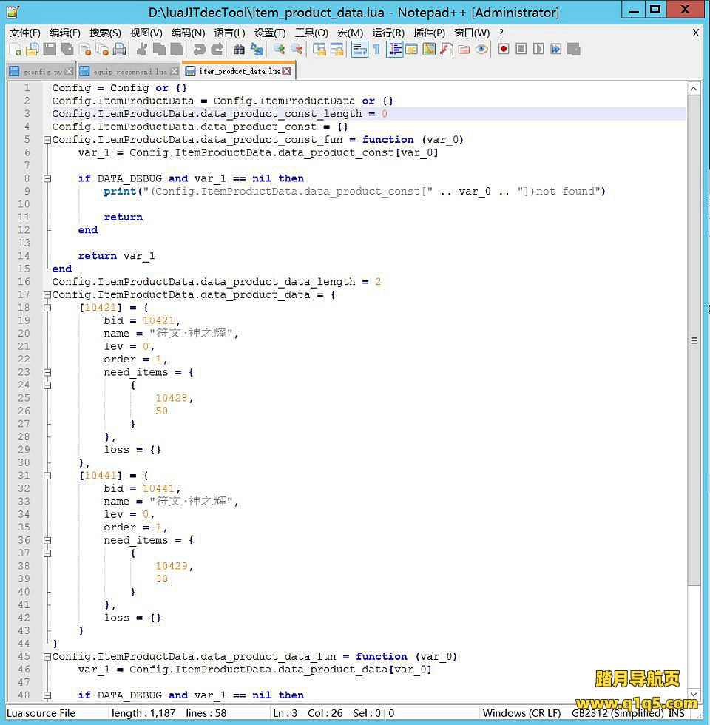The width and height of the screenshot is (710, 725).
Task: Click the Play macro icon
Action: (x=538, y=50)
